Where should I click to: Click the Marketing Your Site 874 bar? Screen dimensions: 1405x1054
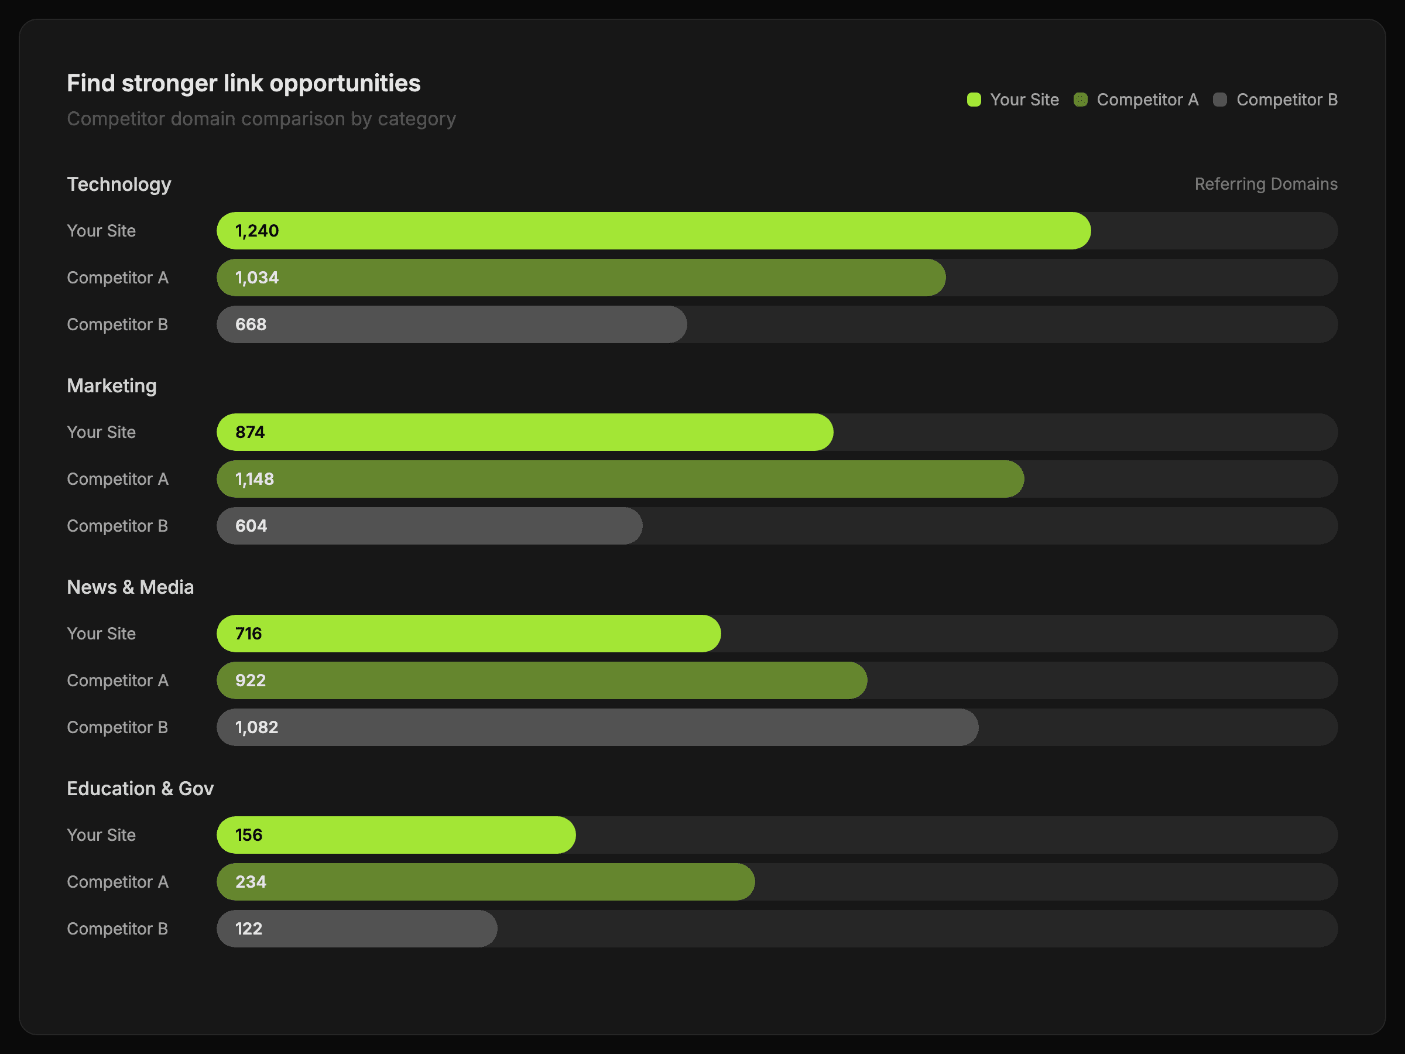tap(525, 432)
